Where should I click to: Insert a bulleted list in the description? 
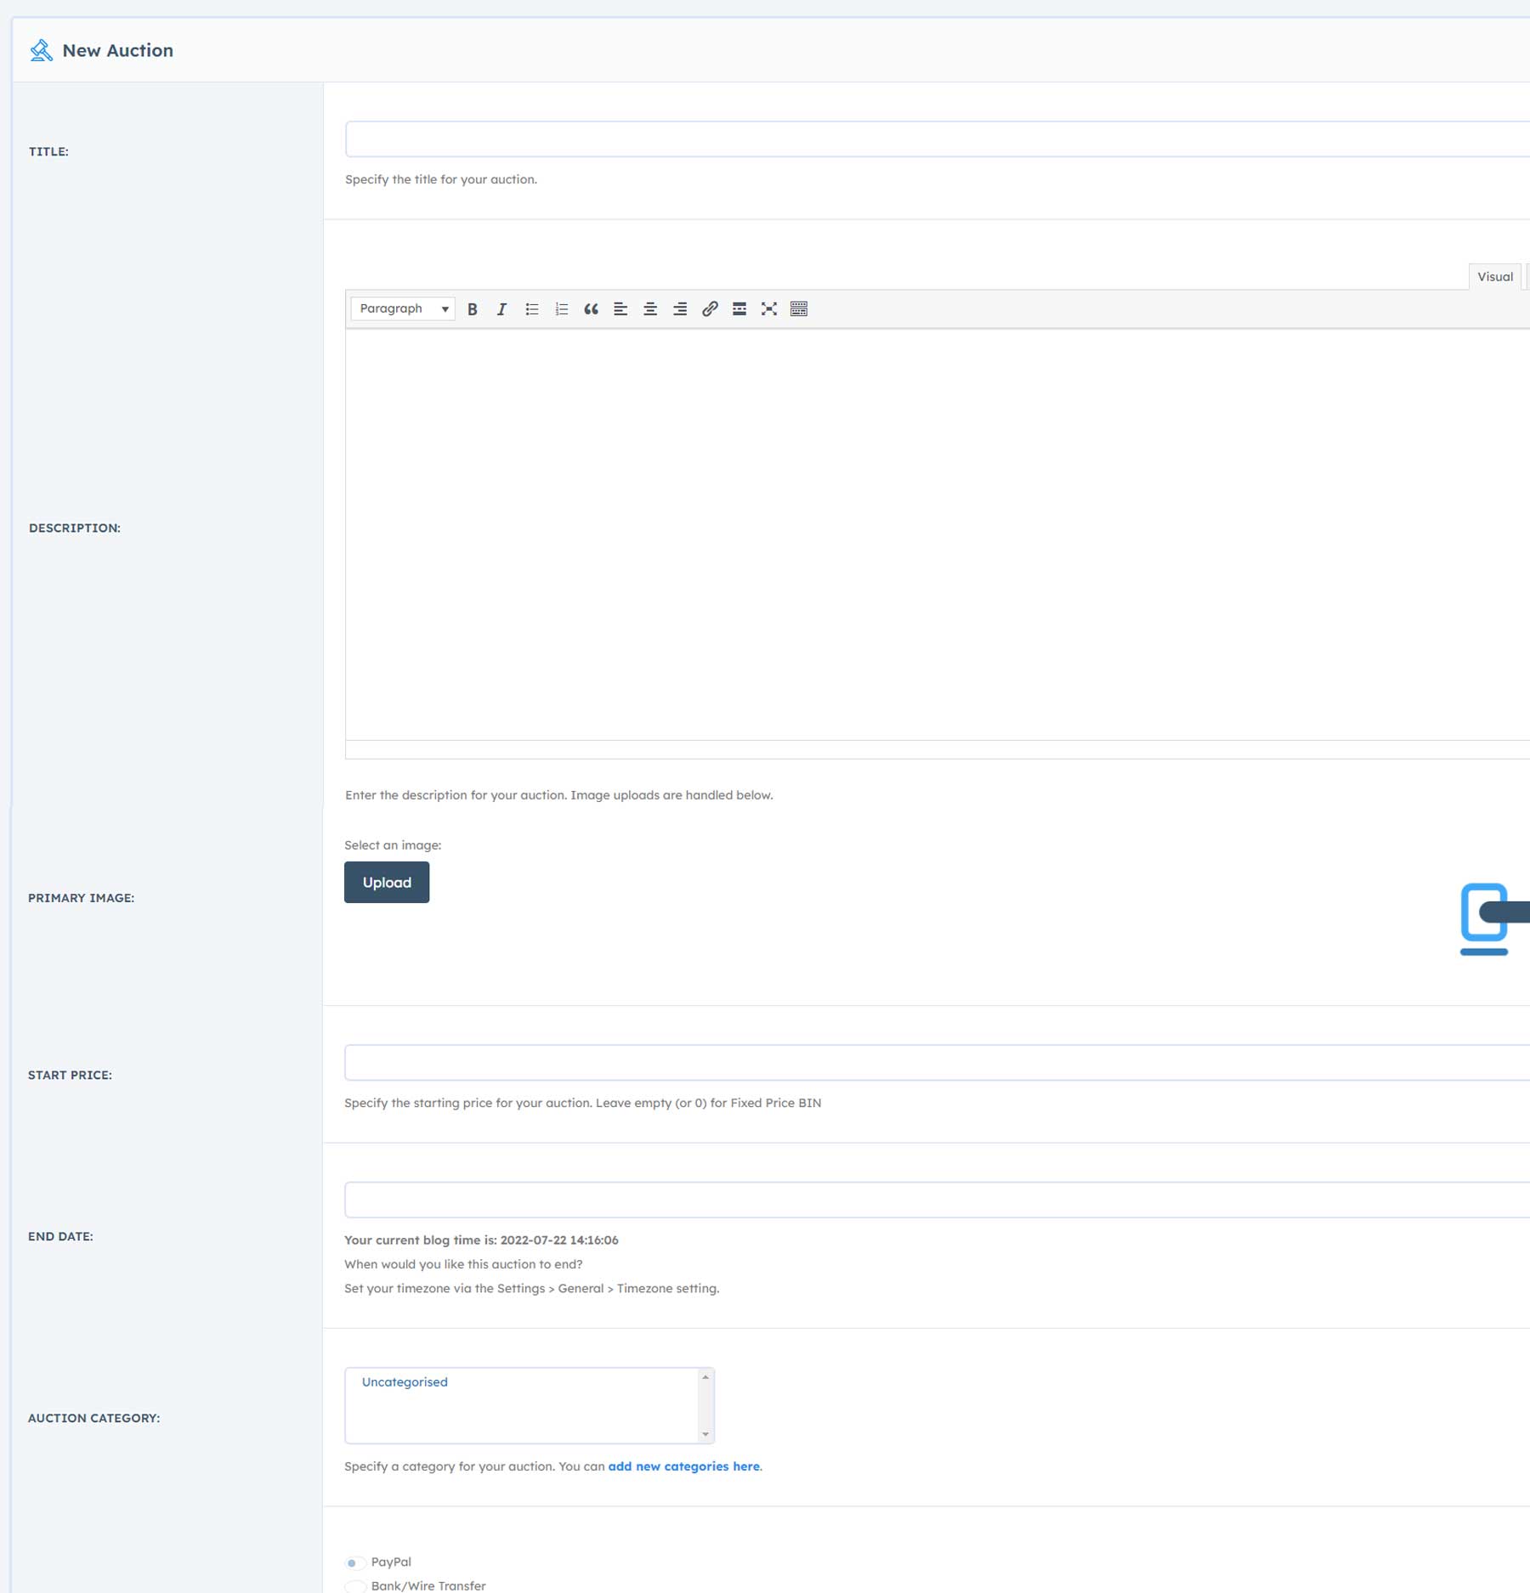pos(531,308)
